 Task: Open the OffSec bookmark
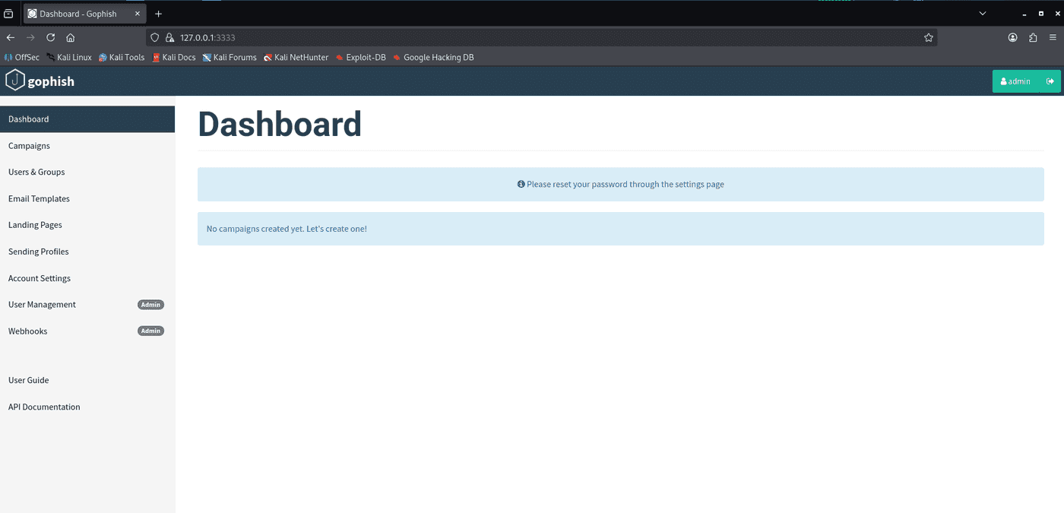pos(21,57)
